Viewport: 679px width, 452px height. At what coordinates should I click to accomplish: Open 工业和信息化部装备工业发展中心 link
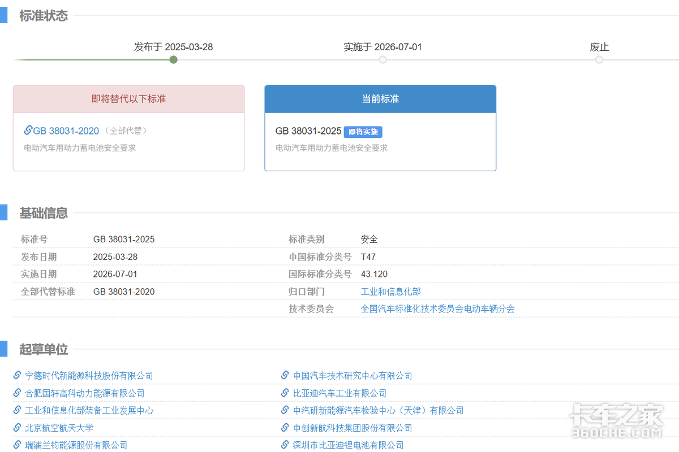(89, 411)
